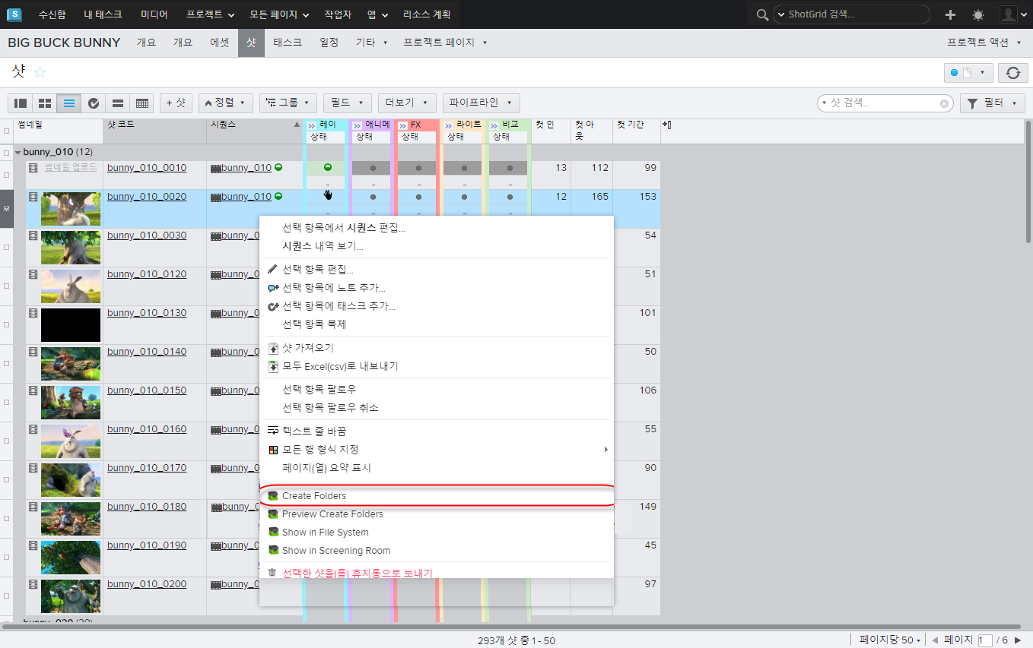Switch to calendar grid view icon
Image resolution: width=1033 pixels, height=648 pixels.
coord(141,103)
